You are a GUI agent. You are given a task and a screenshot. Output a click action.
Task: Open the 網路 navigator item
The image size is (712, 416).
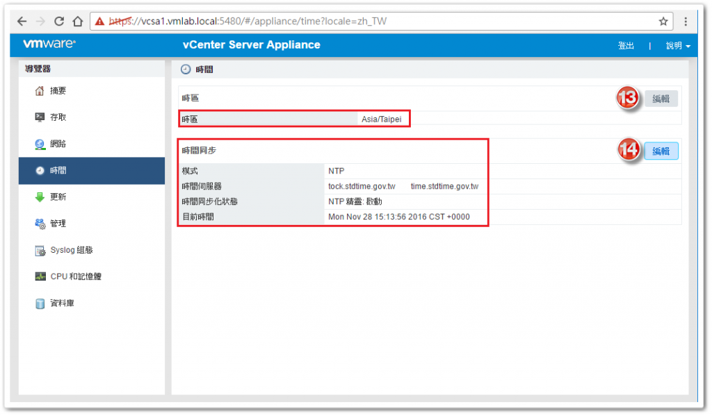(x=92, y=144)
